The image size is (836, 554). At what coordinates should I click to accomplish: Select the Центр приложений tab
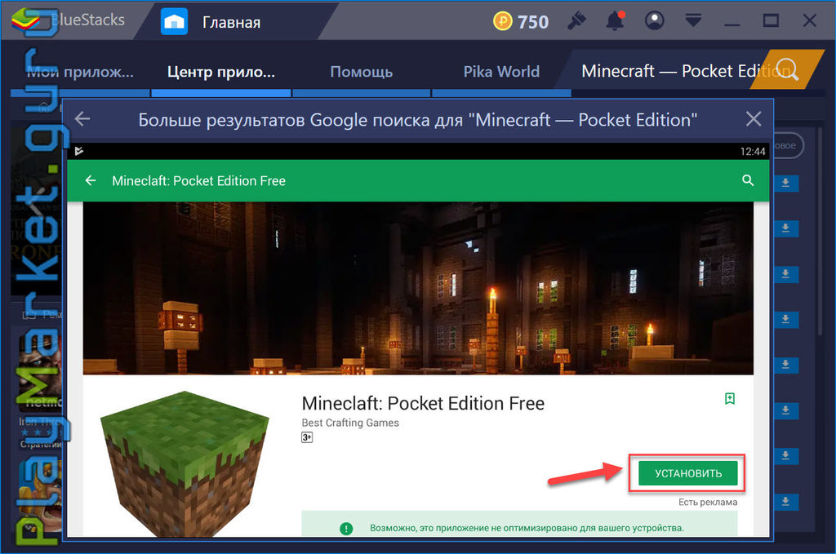221,72
